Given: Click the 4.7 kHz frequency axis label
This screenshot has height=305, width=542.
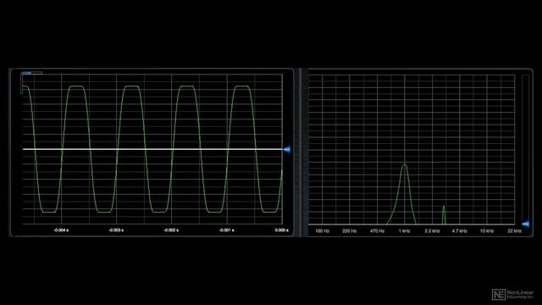Looking at the screenshot, I should coord(459,231).
